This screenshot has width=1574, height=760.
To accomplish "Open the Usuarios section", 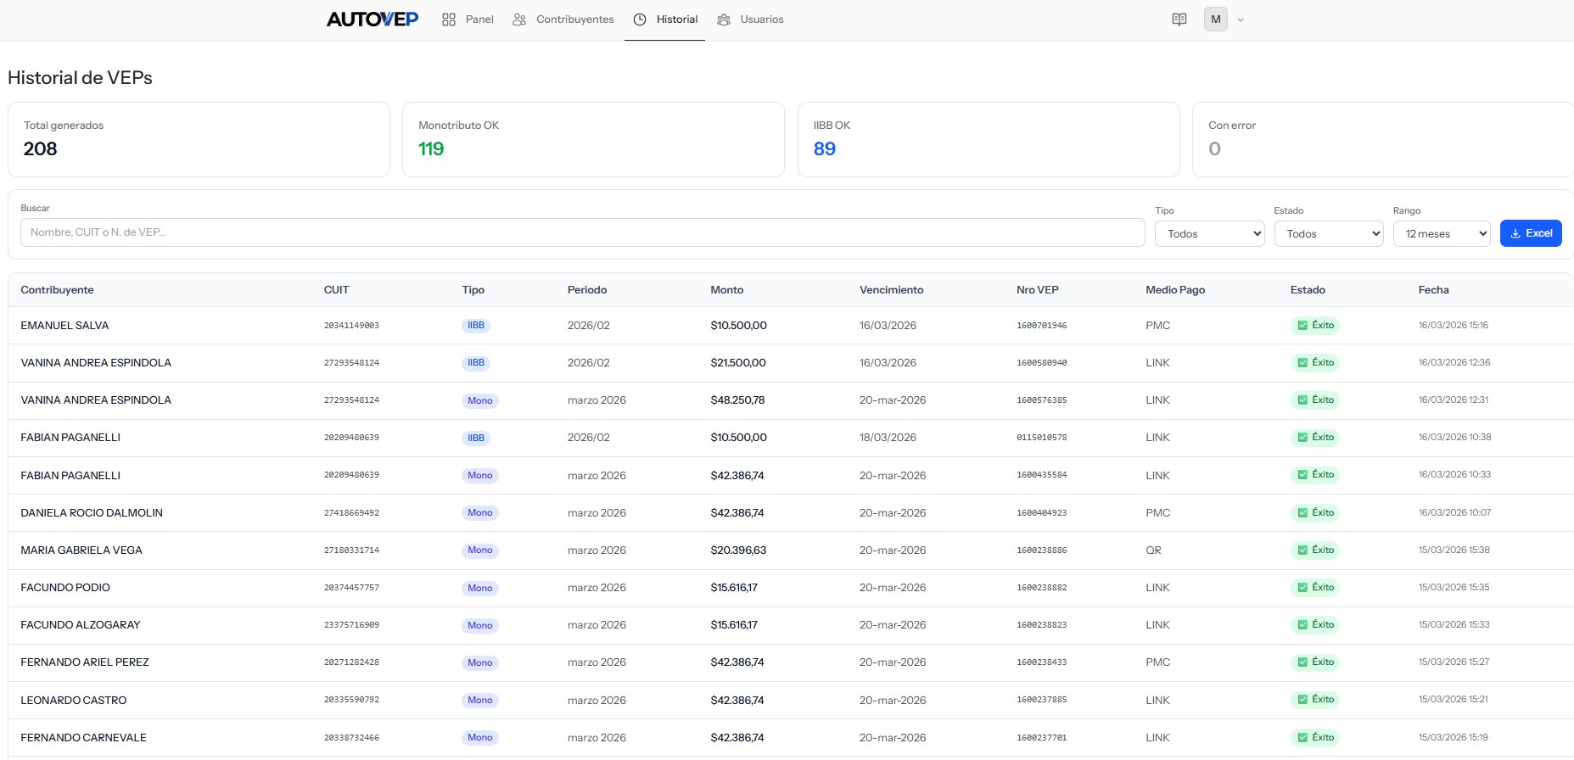I will [x=750, y=20].
